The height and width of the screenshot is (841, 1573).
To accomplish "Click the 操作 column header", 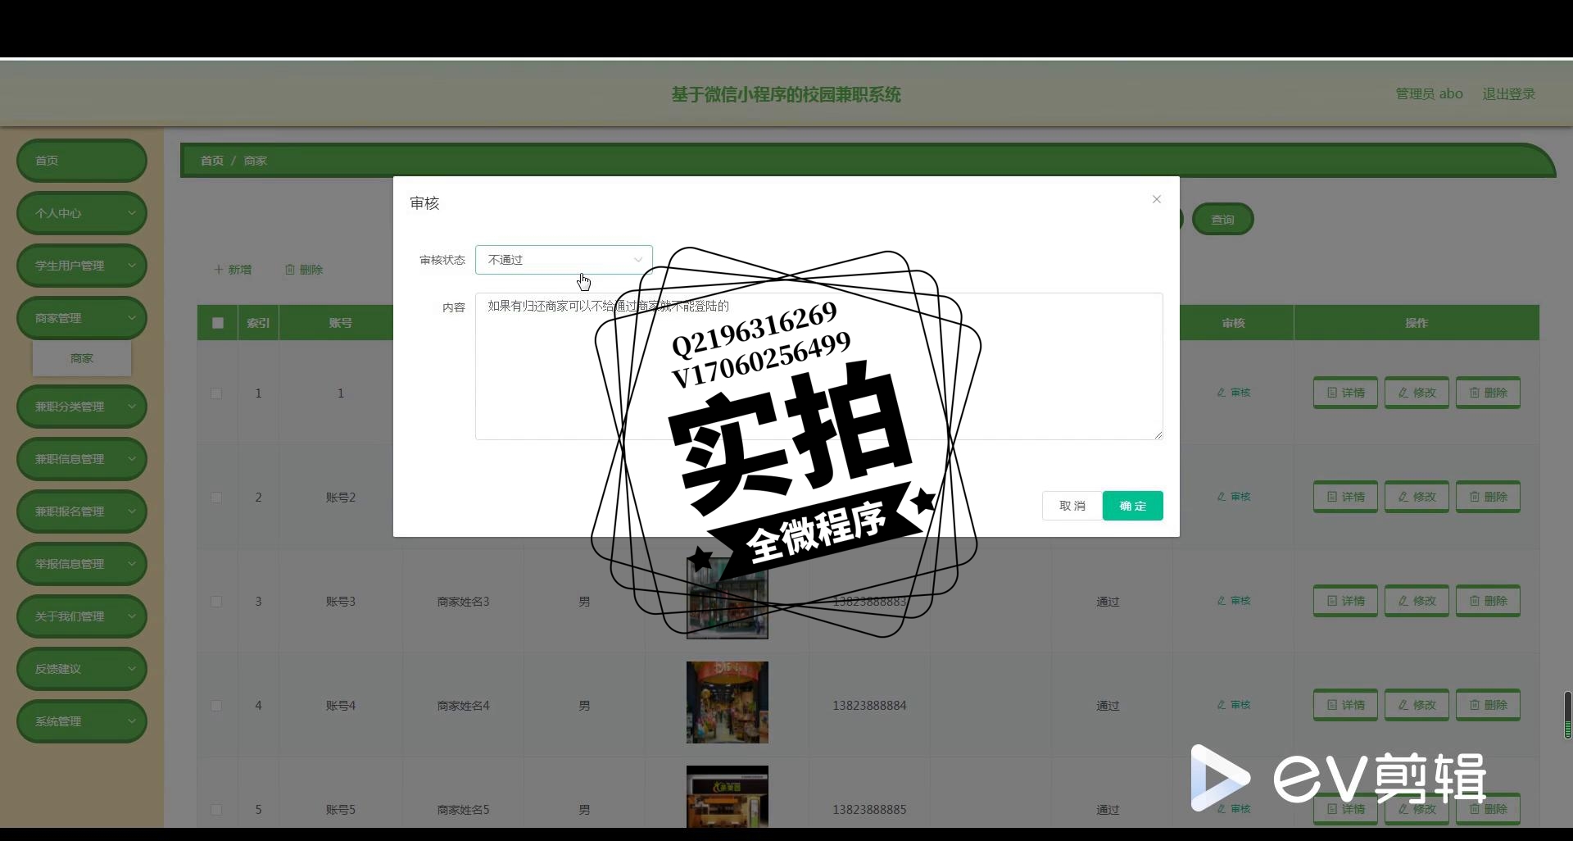I will [x=1417, y=323].
